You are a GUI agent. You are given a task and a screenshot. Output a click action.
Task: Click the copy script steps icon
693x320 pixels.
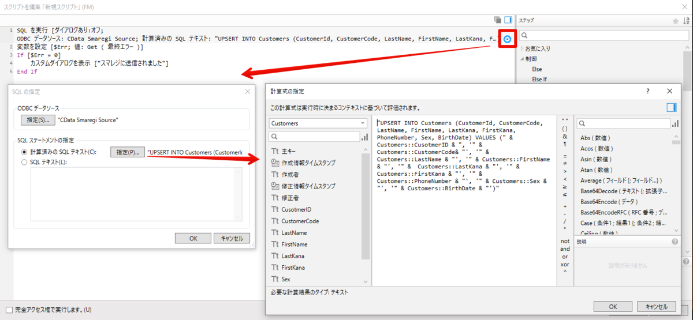click(x=498, y=19)
